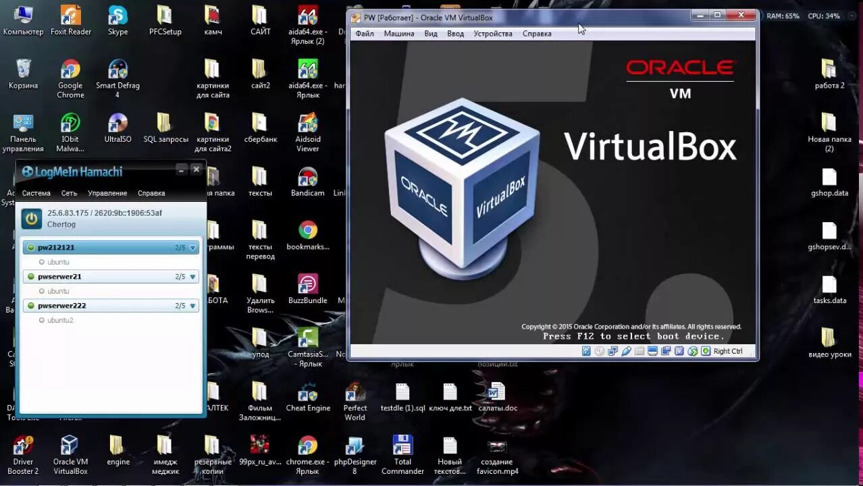Open shared folders indicator in VirtualBox status bar
This screenshot has height=486, width=863.
point(639,351)
